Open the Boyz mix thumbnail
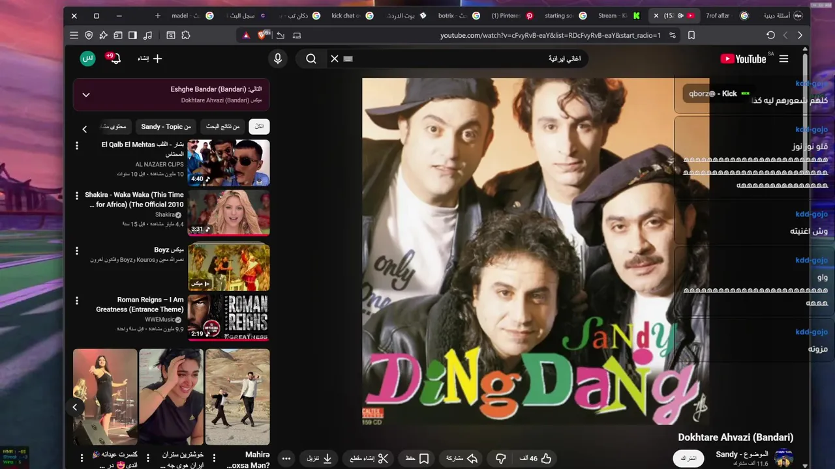Image resolution: width=835 pixels, height=469 pixels. (x=228, y=267)
